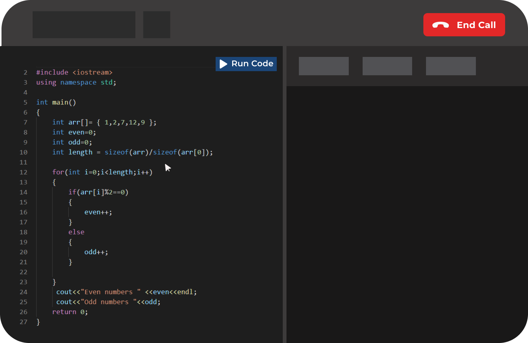The width and height of the screenshot is (528, 343).
Task: Click line number 27 in gutter
Action: pos(24,322)
